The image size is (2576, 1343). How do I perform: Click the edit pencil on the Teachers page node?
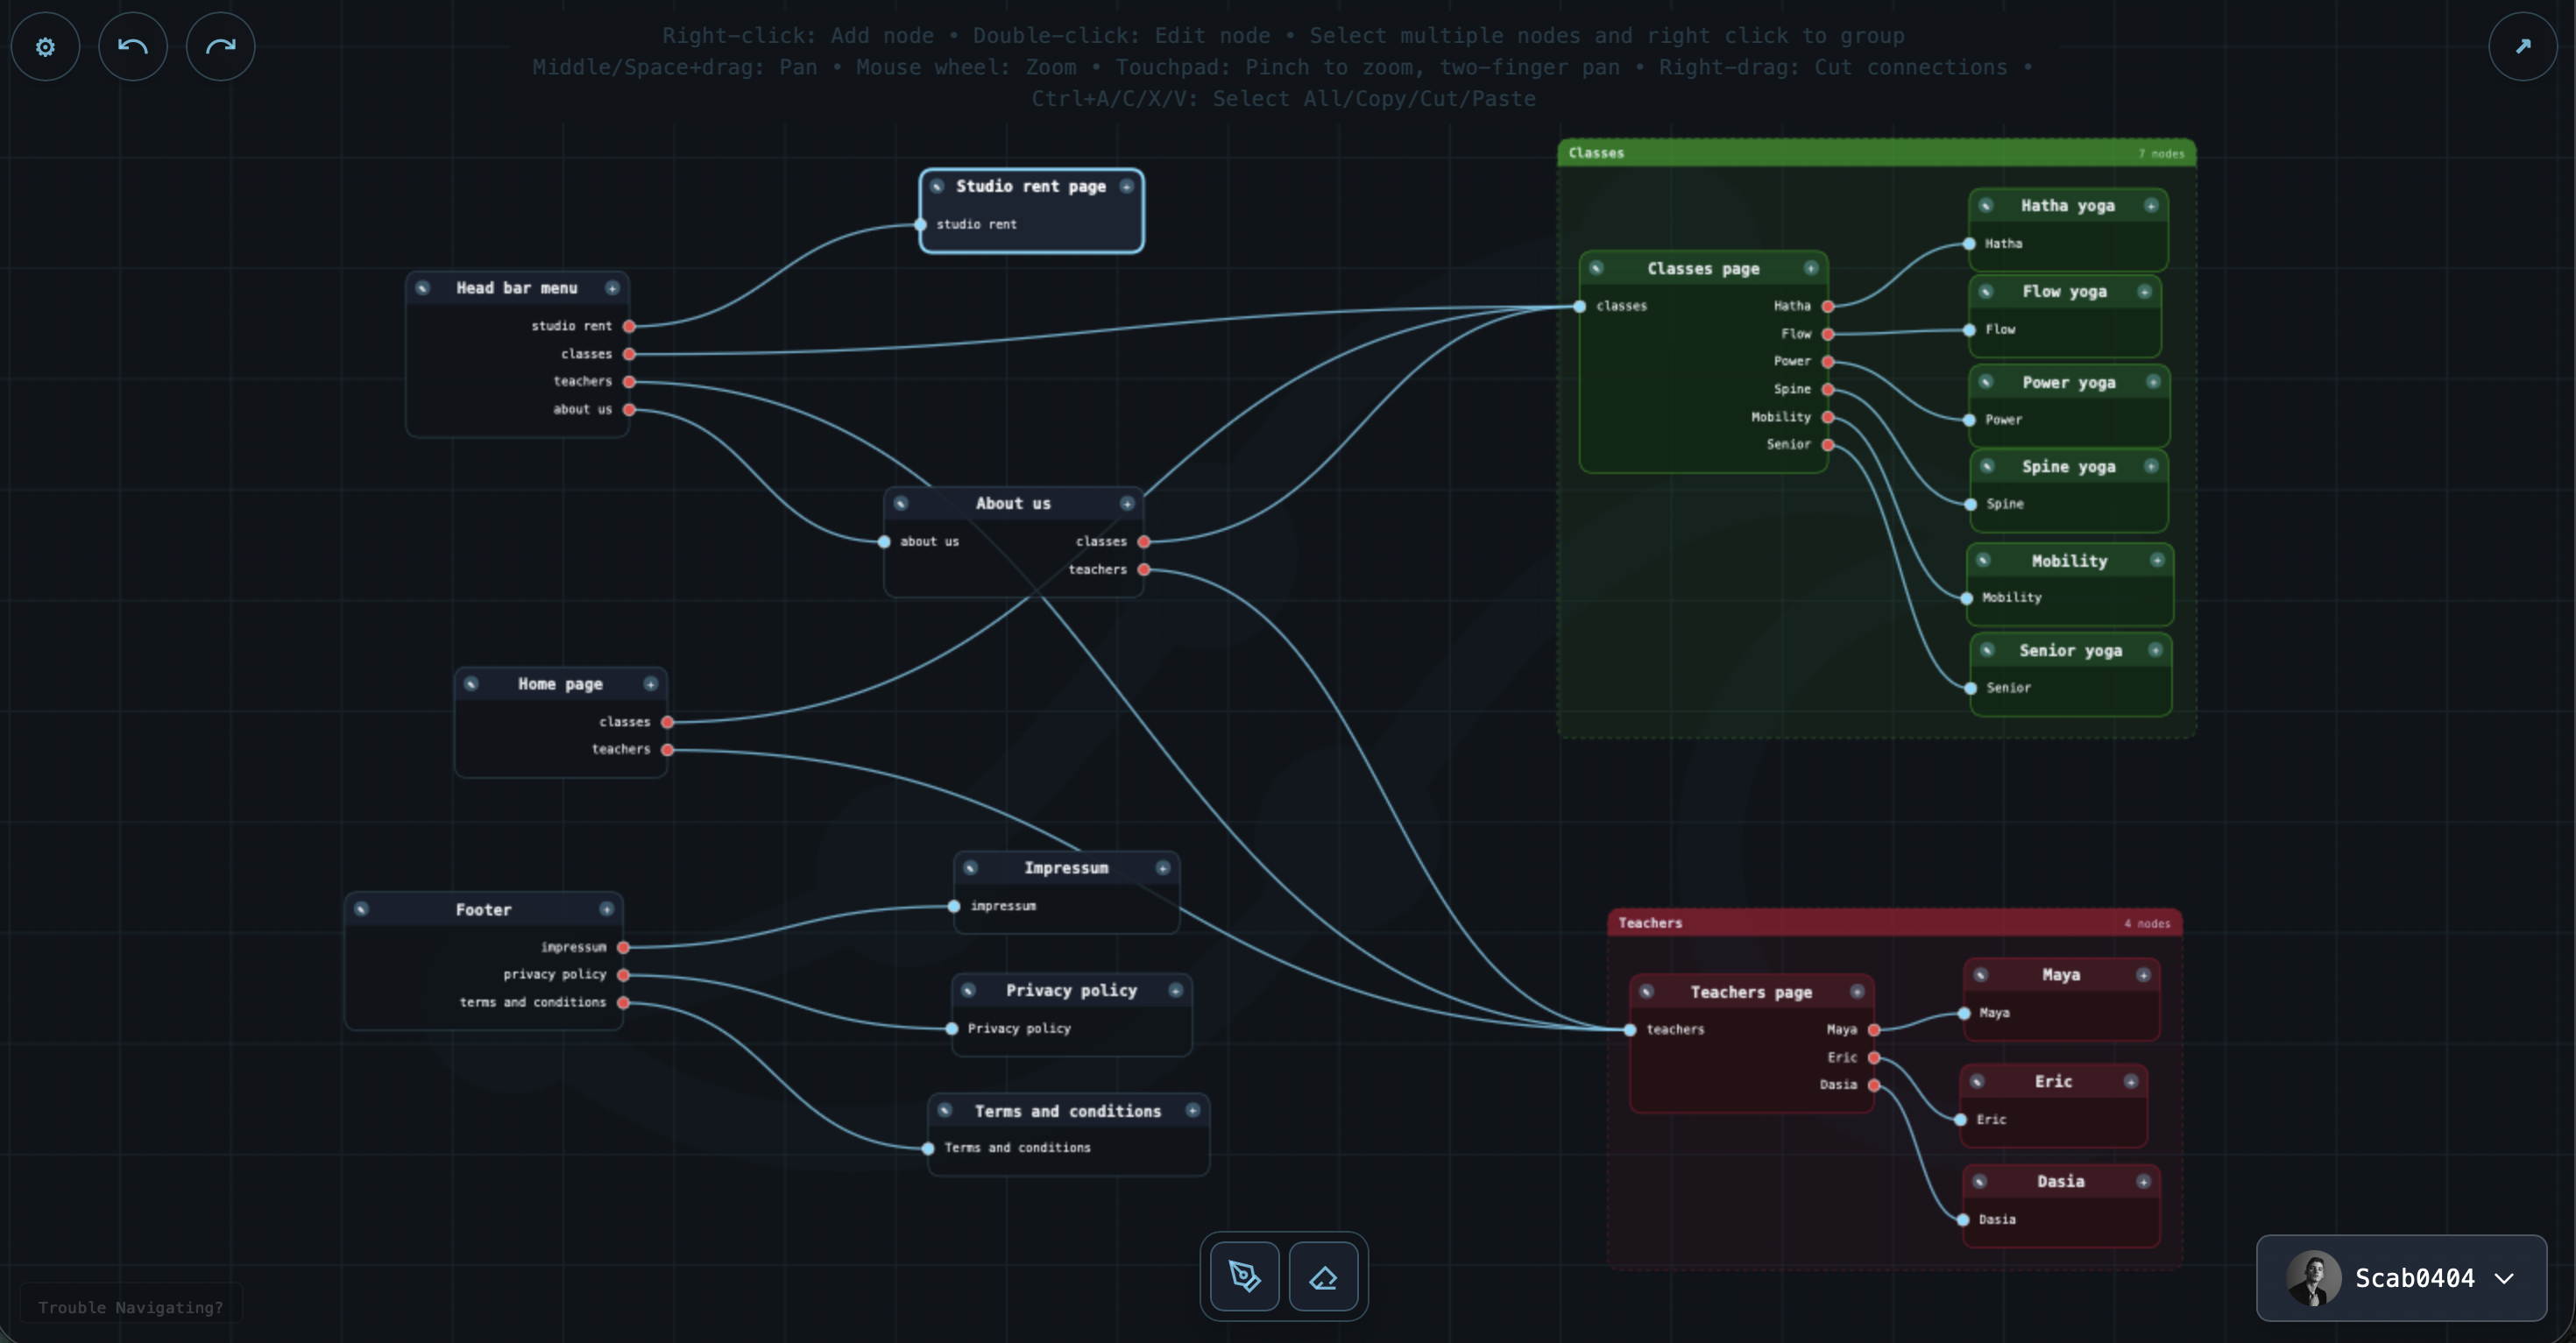tap(1647, 992)
